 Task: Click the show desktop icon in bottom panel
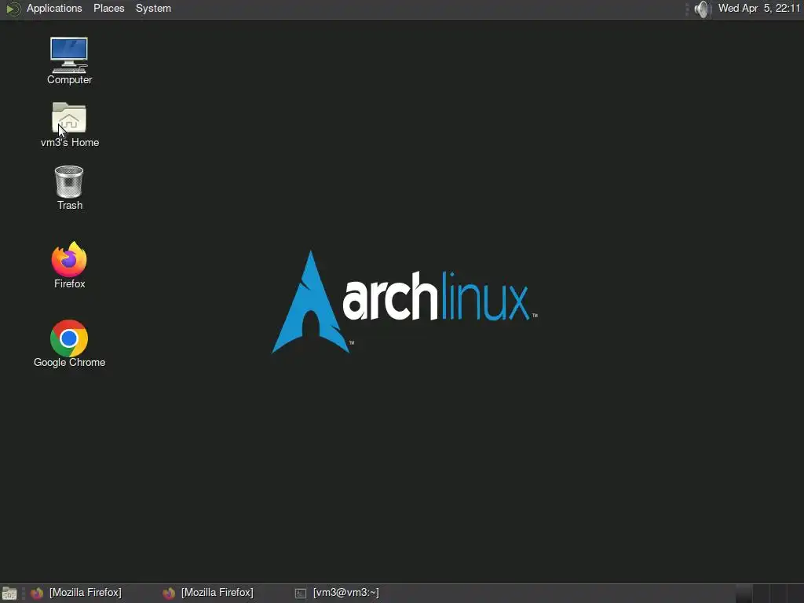[9, 594]
